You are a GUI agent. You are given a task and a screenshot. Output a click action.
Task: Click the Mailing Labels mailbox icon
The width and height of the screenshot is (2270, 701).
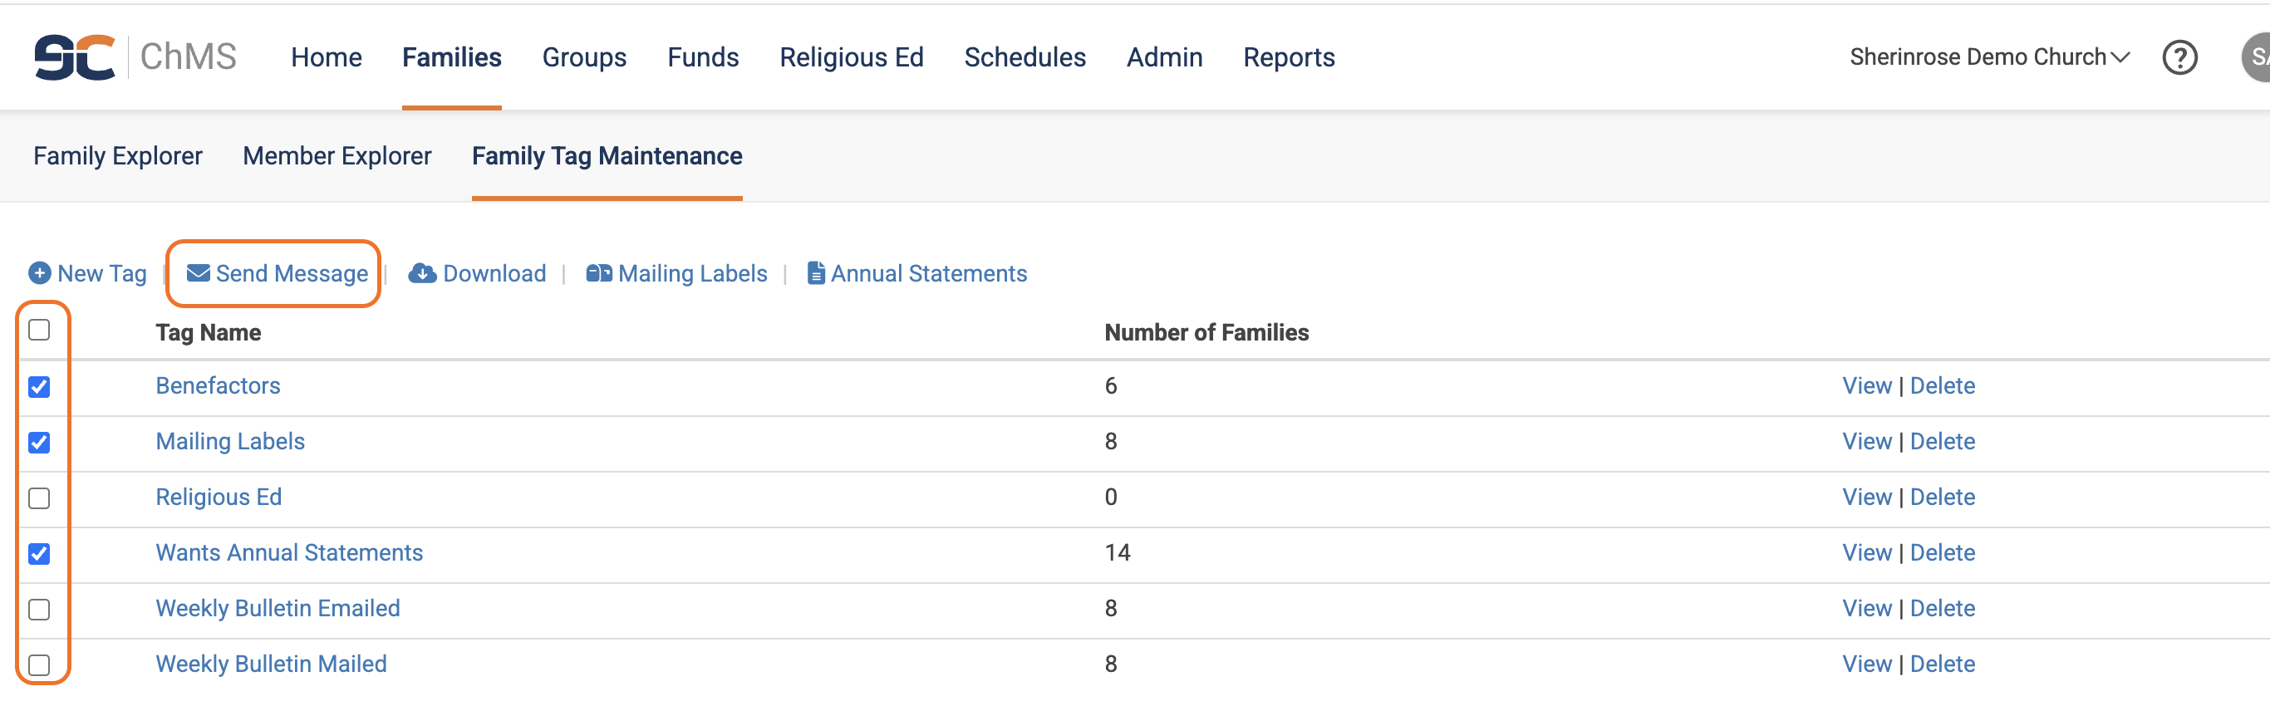599,273
